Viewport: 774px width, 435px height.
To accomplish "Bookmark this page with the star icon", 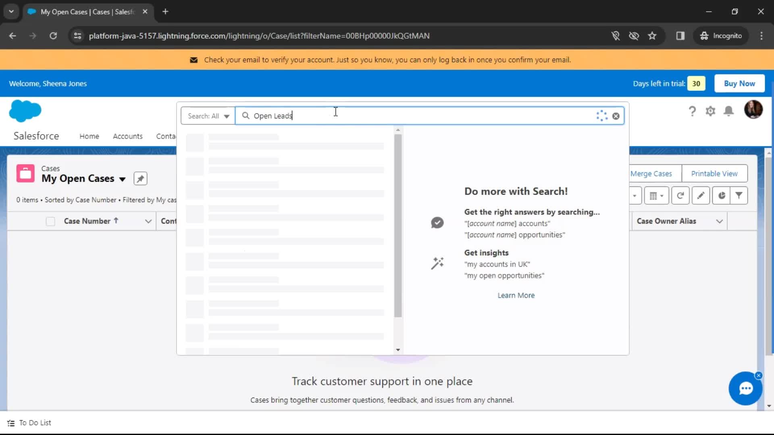I will (652, 36).
